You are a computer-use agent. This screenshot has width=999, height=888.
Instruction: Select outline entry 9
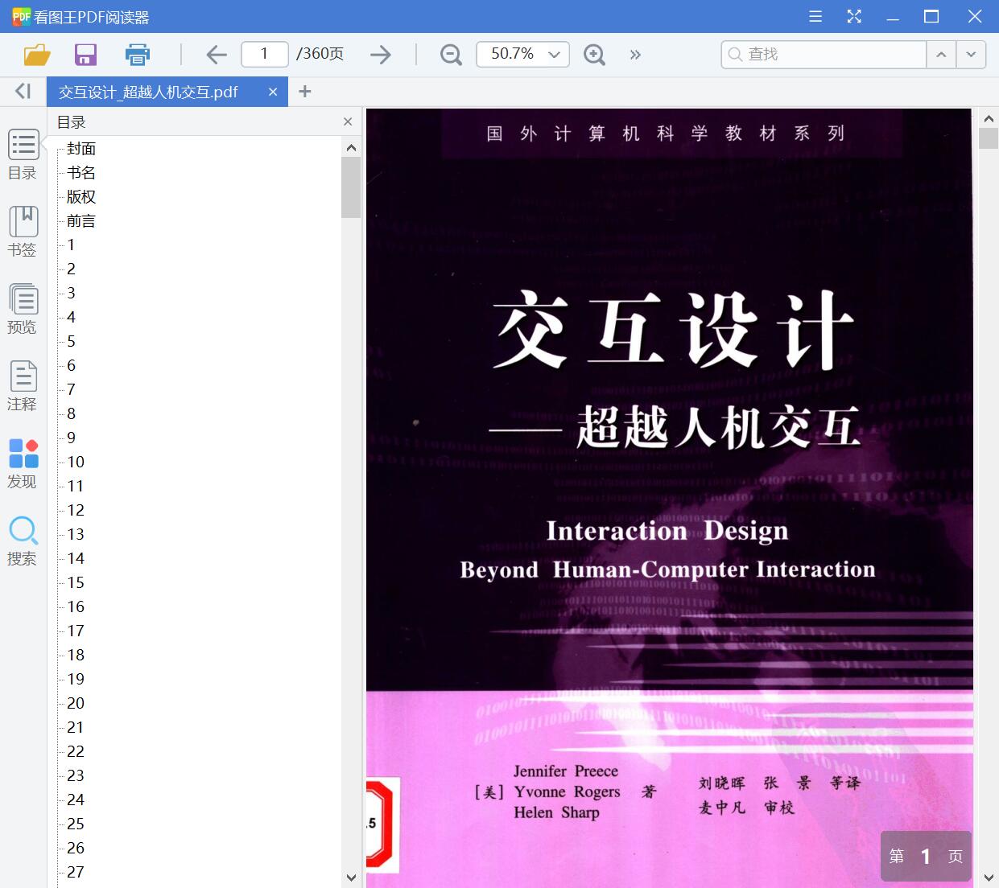coord(71,438)
